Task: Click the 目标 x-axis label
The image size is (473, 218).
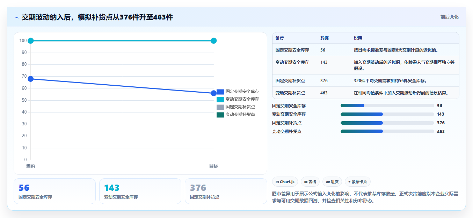Action: pyautogui.click(x=214, y=166)
